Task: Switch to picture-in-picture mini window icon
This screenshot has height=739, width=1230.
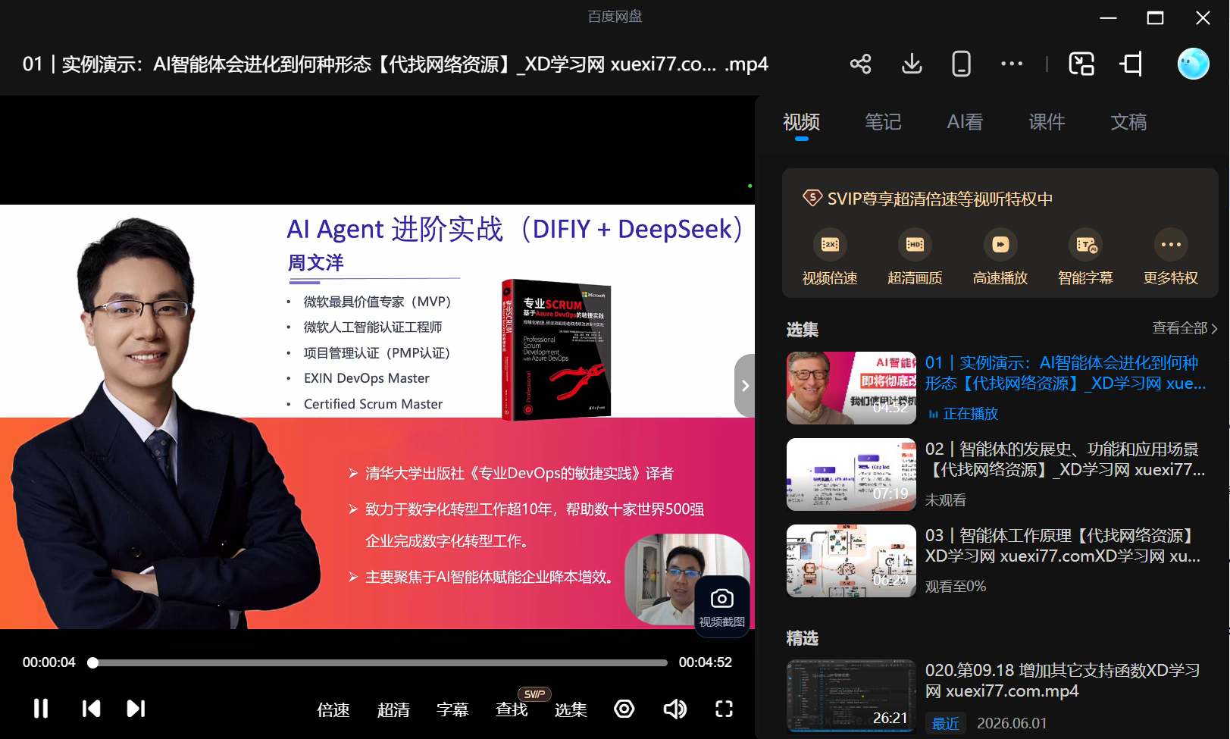Action: click(1081, 64)
